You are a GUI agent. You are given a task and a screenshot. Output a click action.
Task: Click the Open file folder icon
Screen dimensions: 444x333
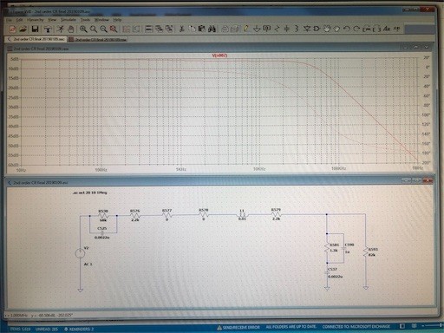(x=23, y=29)
